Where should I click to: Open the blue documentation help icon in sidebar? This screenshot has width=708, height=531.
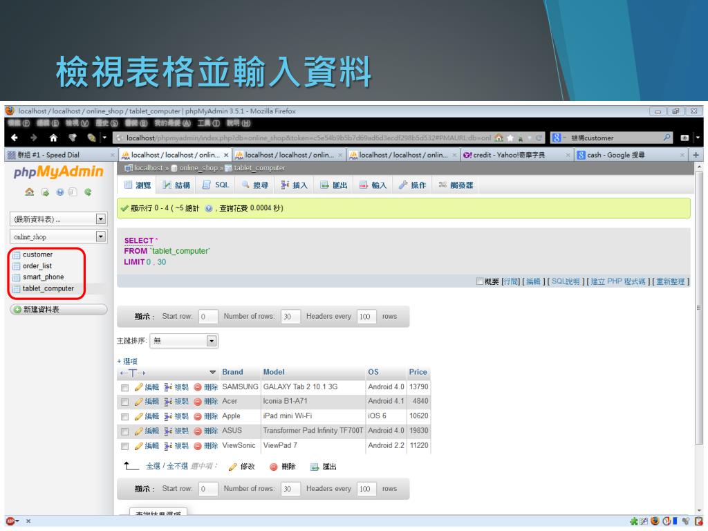pos(59,192)
